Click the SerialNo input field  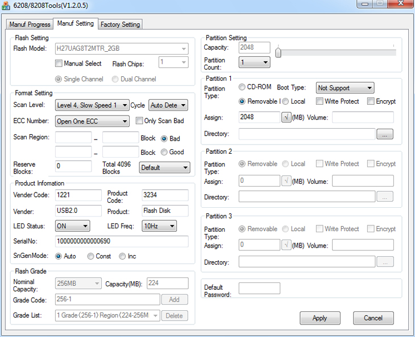[x=122, y=241]
